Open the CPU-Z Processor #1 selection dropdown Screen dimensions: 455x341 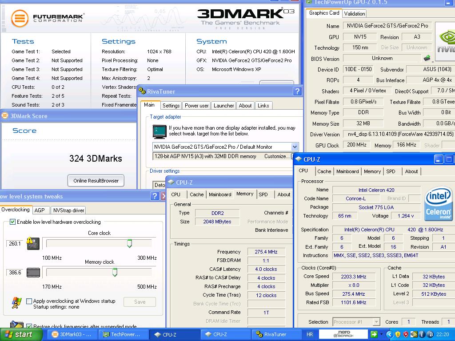pos(376,321)
